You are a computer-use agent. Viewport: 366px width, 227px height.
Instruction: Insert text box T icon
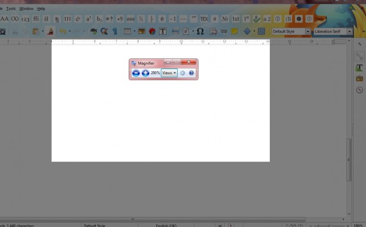163,31
